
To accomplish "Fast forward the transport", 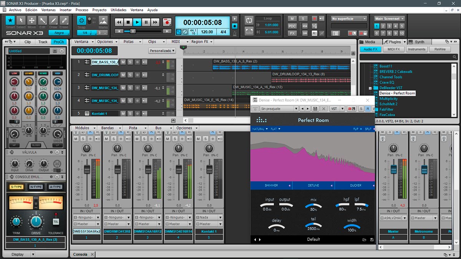I will tap(155, 22).
